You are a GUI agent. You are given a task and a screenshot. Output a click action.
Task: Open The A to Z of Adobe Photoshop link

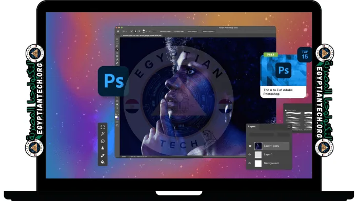[x=278, y=92]
